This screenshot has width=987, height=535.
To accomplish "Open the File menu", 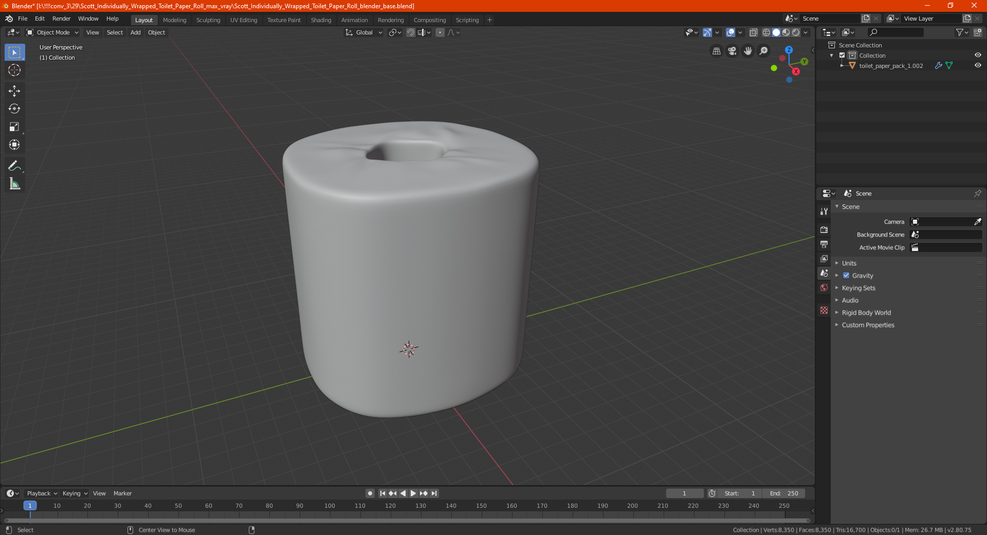I will (23, 19).
